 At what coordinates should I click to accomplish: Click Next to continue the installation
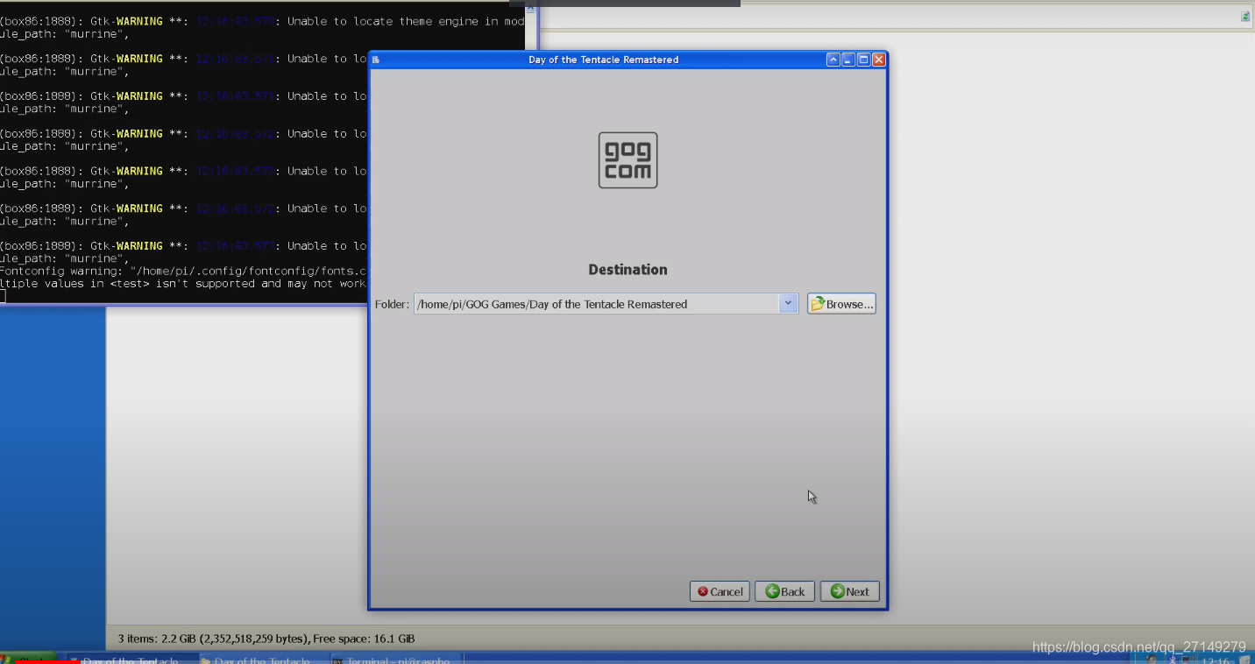(x=849, y=591)
